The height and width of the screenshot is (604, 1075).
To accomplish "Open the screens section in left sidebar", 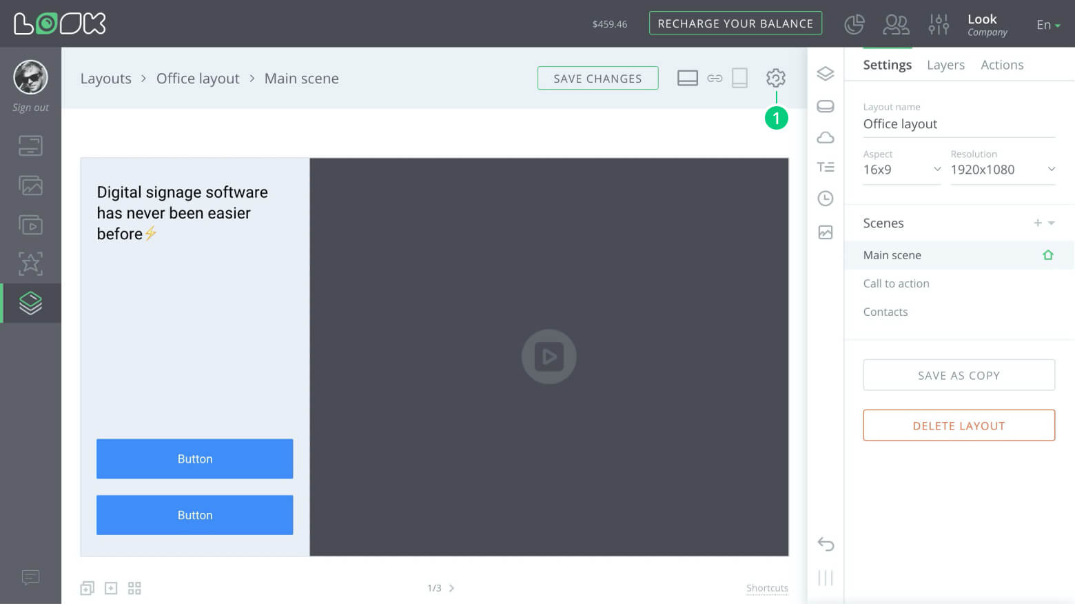I will click(x=30, y=145).
